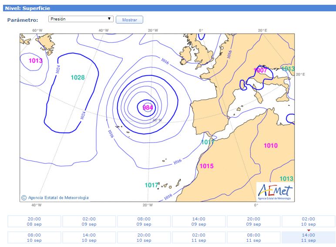The height and width of the screenshot is (247, 336).
Task: Select the highlighted 14:00 11 sep slot
Action: pos(308,237)
